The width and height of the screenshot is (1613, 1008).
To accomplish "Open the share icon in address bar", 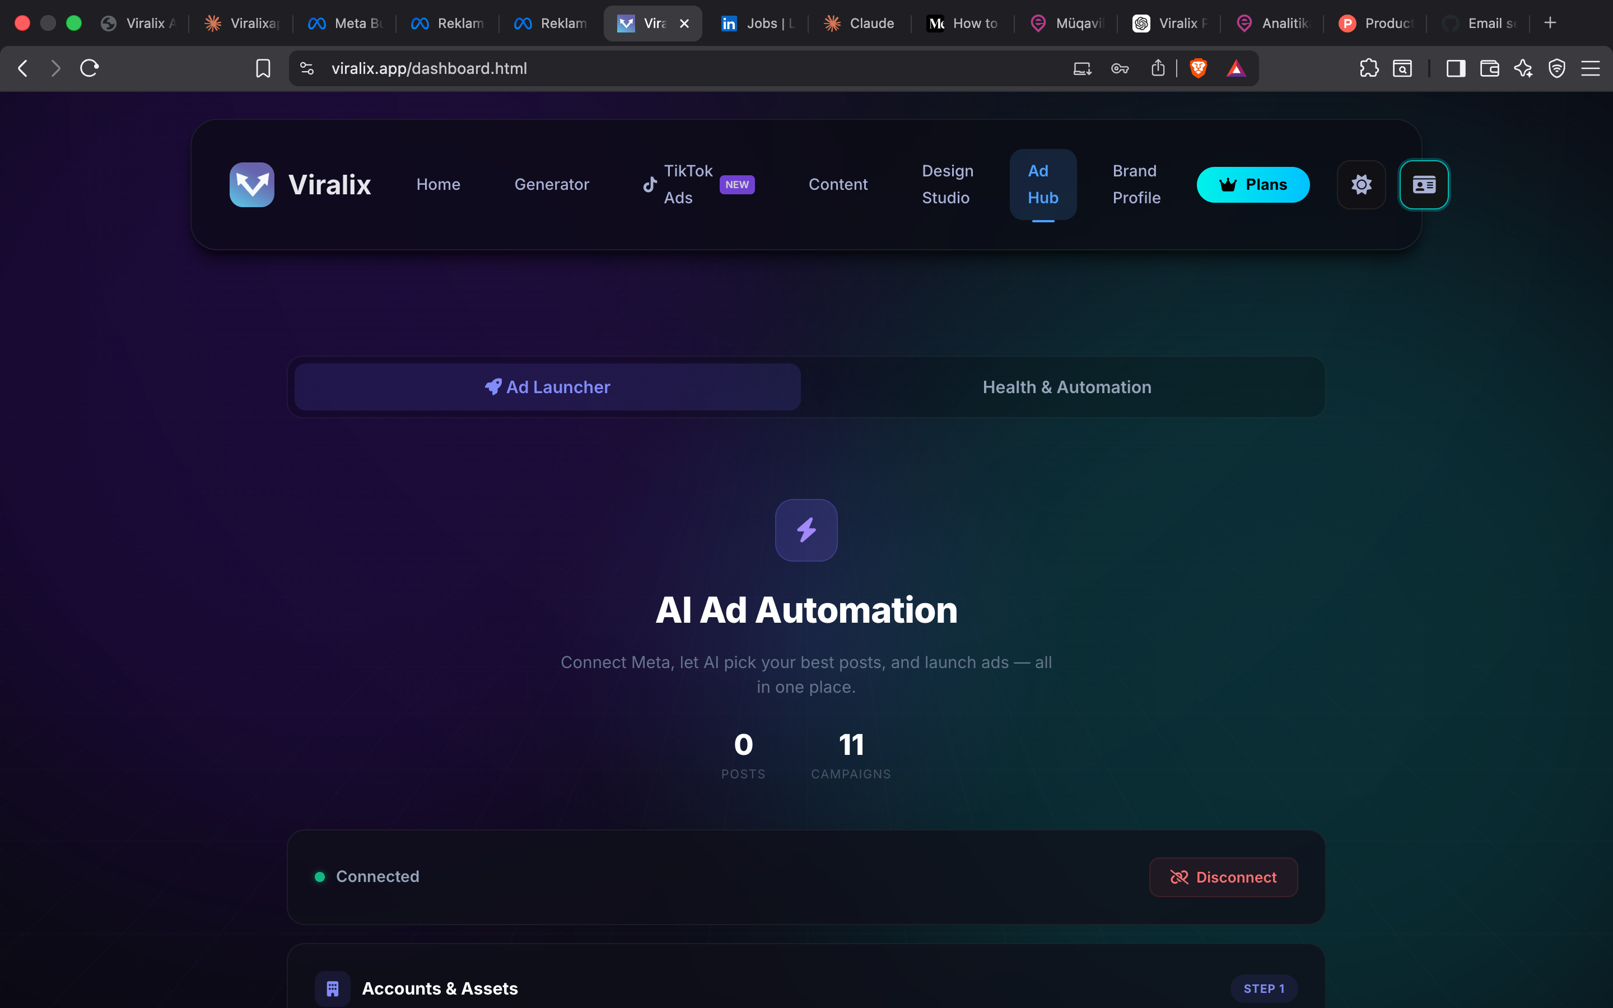I will pyautogui.click(x=1158, y=68).
